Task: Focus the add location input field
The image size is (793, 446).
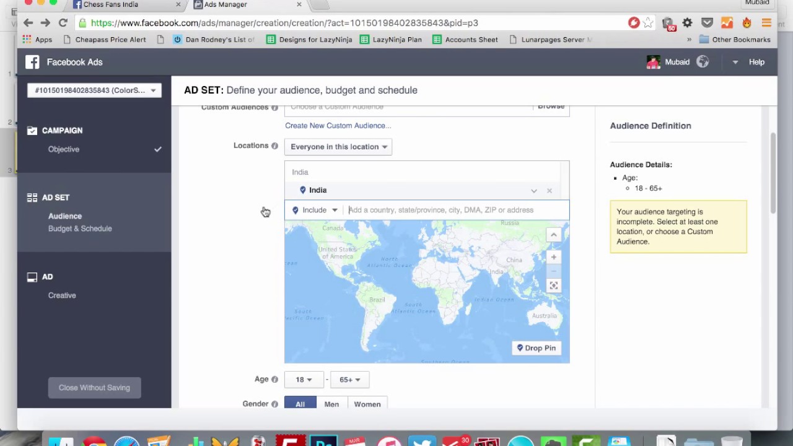Action: [x=456, y=210]
